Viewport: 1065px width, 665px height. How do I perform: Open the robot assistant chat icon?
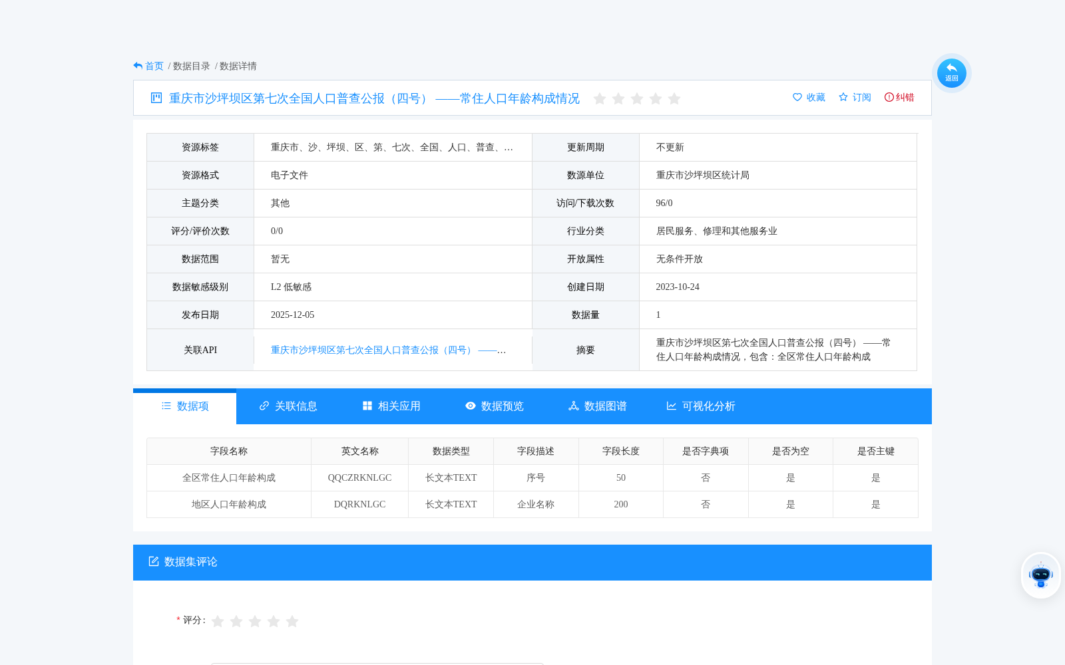click(x=1040, y=575)
